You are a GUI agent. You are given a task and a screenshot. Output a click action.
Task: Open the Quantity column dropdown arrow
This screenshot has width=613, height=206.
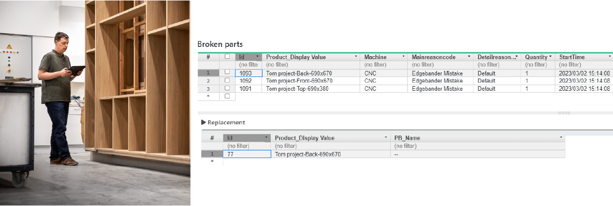click(x=550, y=57)
